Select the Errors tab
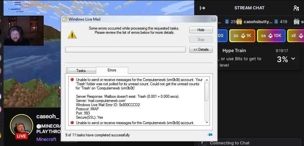 pyautogui.click(x=112, y=70)
